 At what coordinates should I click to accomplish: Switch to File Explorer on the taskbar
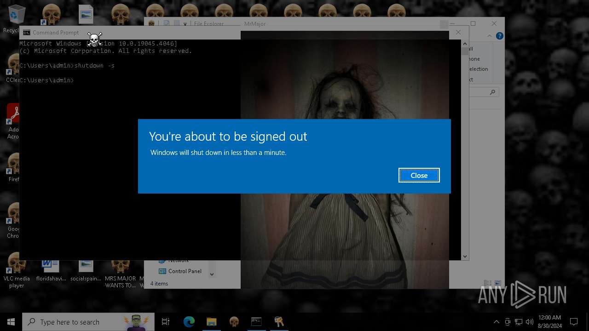(x=211, y=322)
